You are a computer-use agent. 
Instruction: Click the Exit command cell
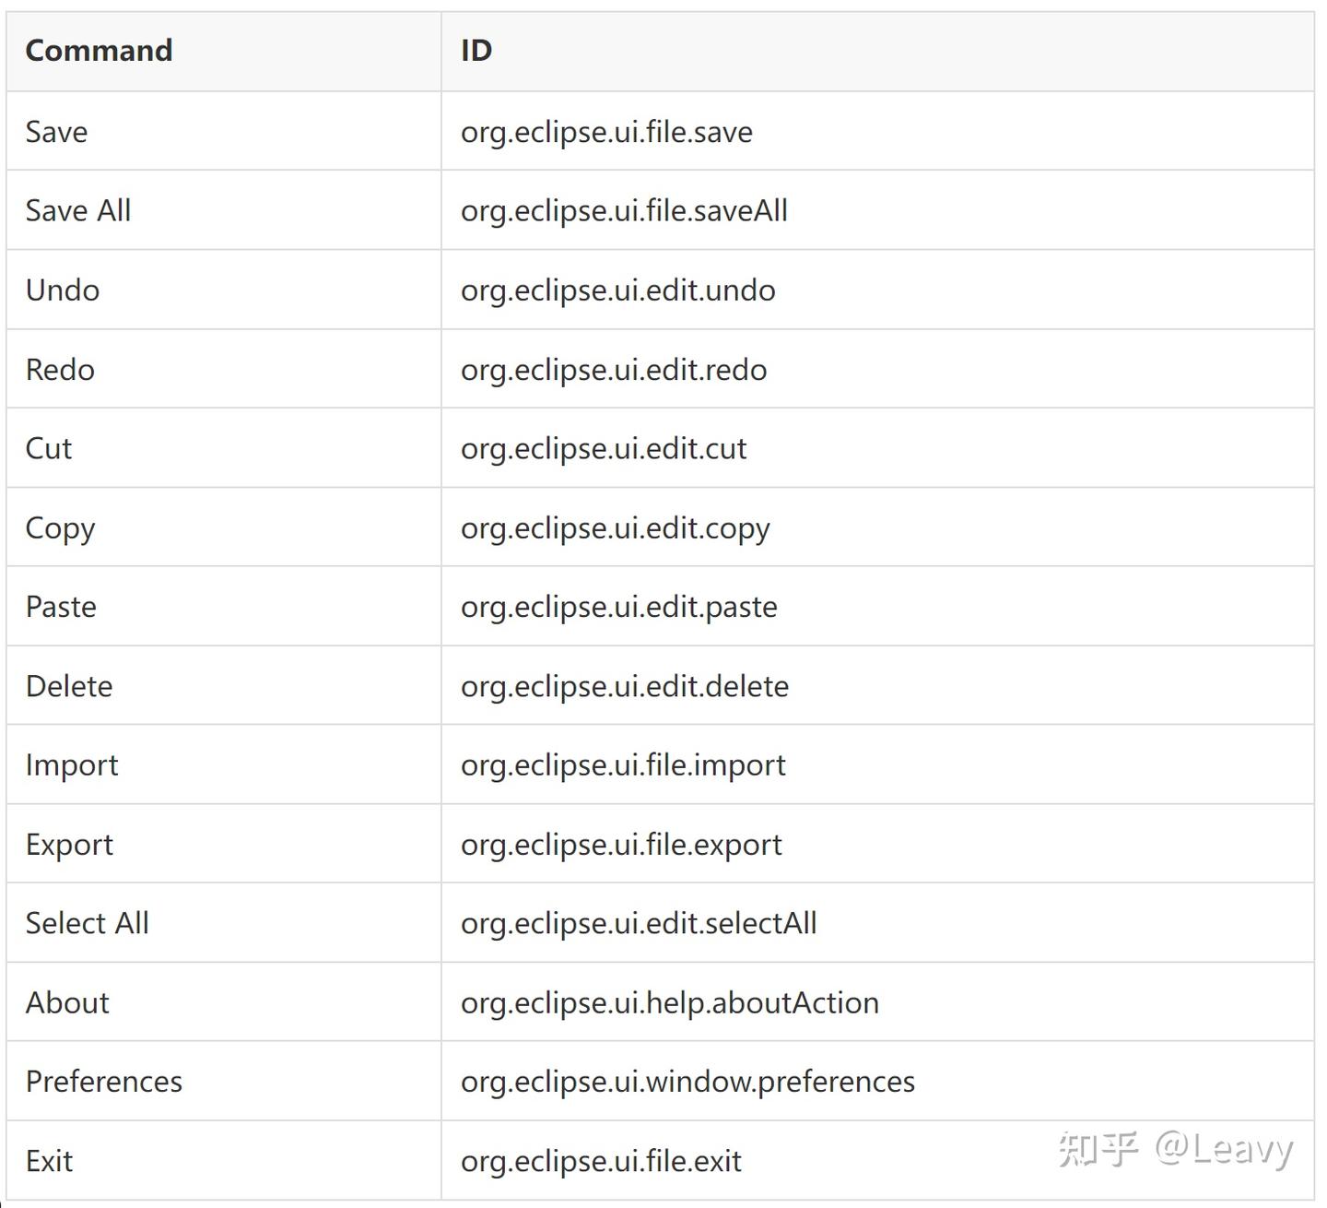pos(50,1161)
